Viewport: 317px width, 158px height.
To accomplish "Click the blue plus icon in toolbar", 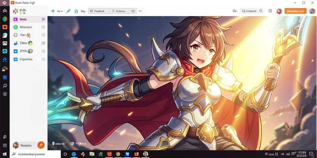I will tap(53, 11).
